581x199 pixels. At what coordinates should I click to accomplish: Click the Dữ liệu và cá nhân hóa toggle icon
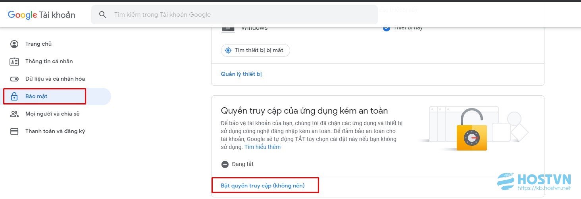[x=14, y=79]
